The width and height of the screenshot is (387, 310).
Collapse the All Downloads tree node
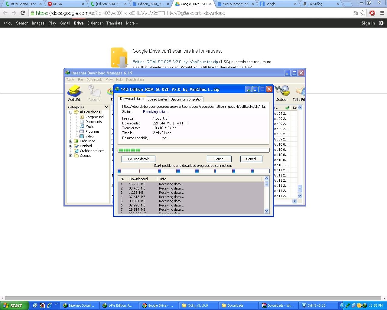coord(71,112)
